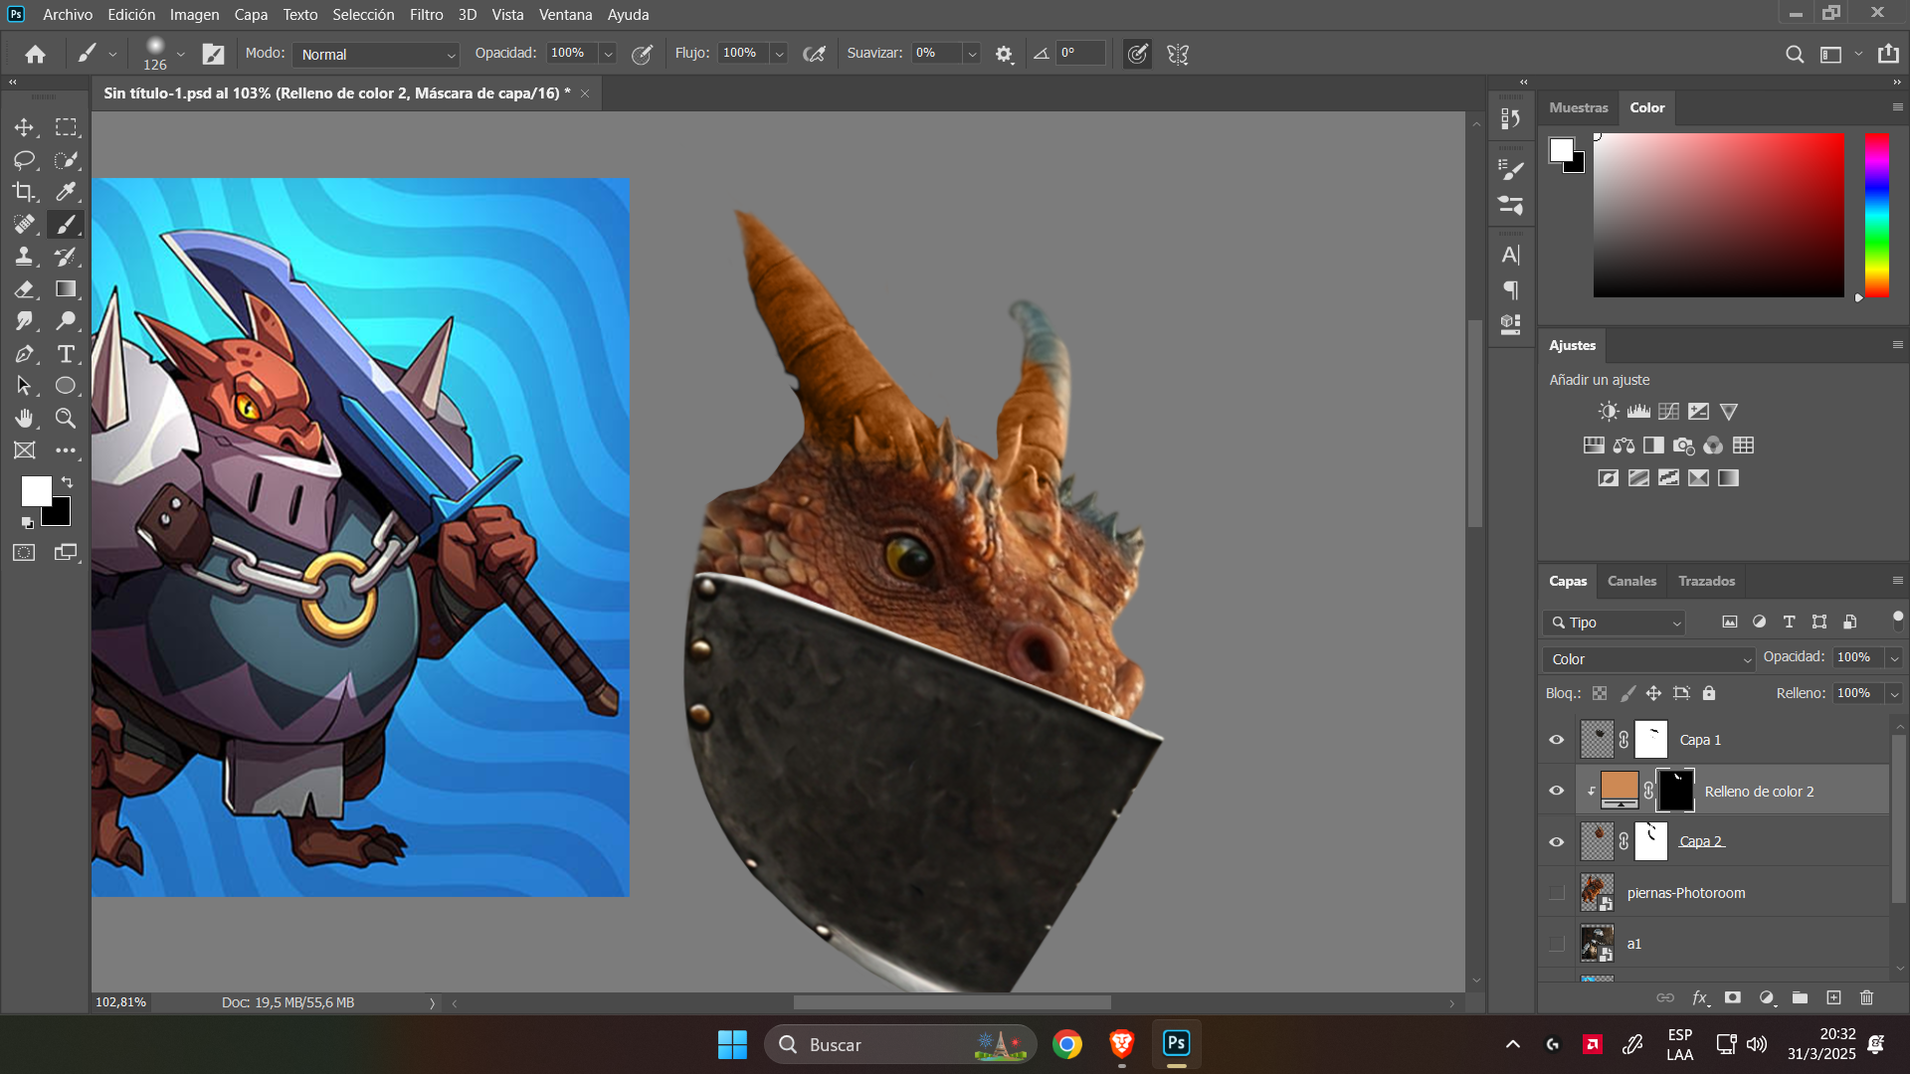Click the hue spectrum slider in Color panel
This screenshot has width=1910, height=1074.
[x=1877, y=215]
